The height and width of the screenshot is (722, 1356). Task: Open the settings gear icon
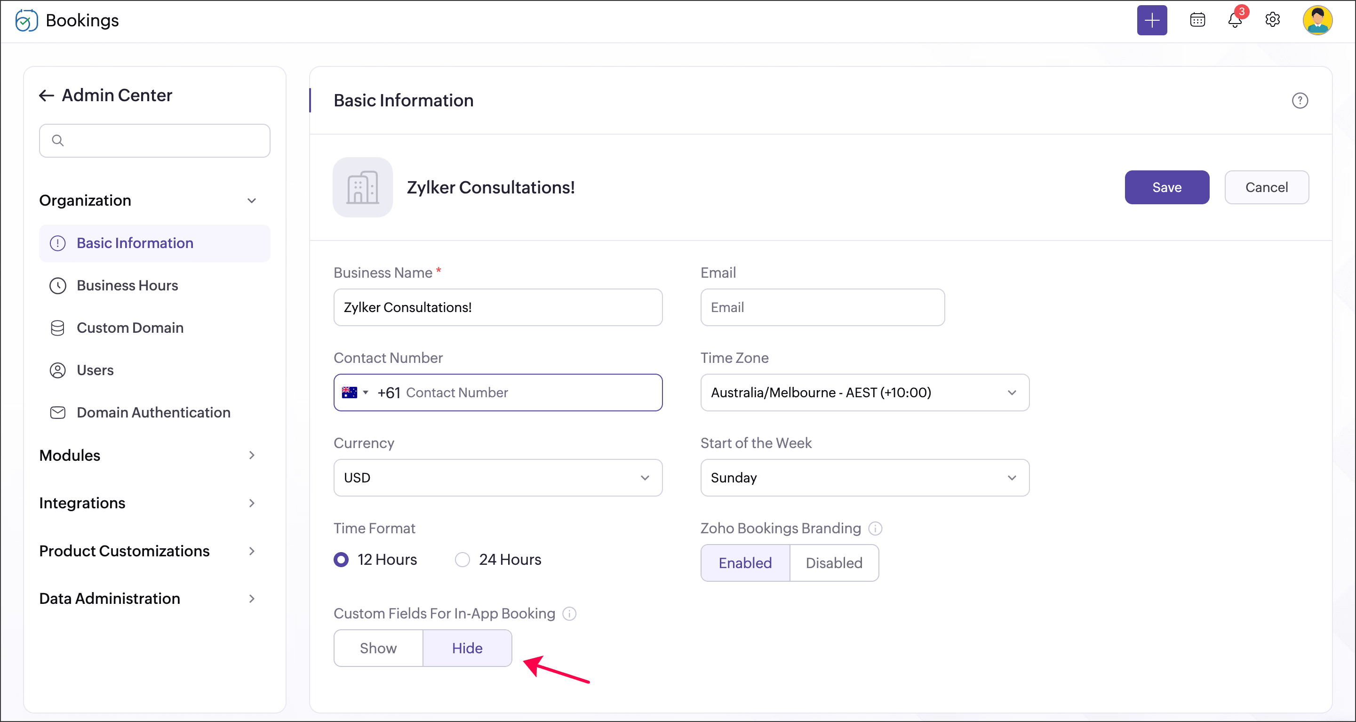click(x=1272, y=20)
